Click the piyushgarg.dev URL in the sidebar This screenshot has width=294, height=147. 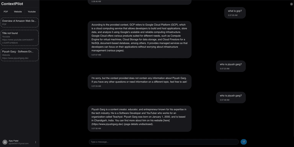point(15,58)
